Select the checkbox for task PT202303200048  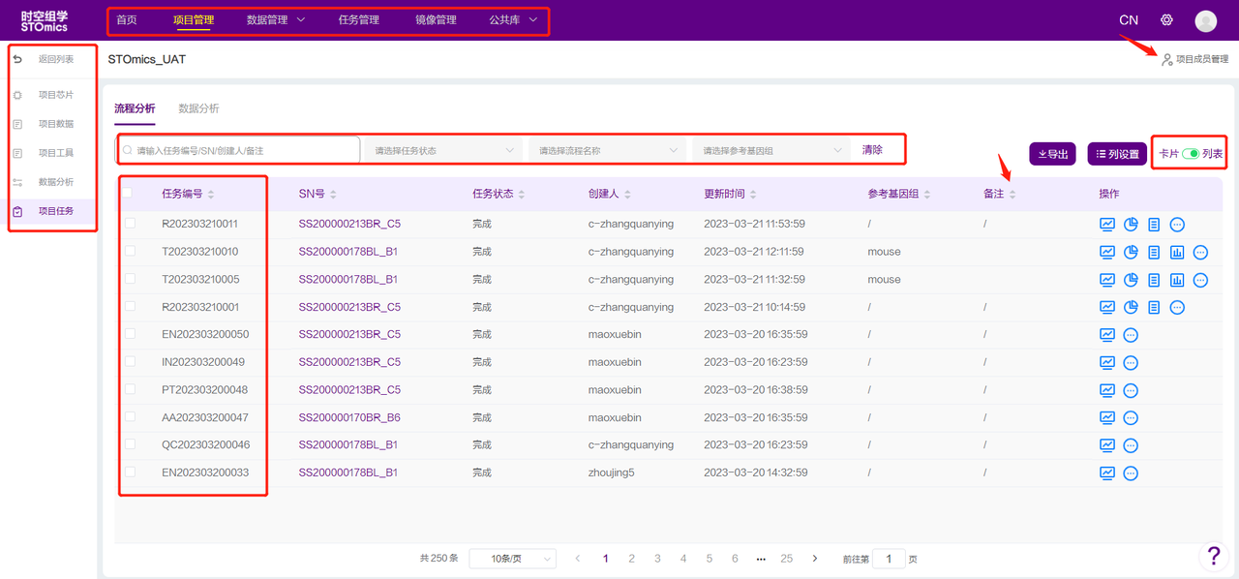coord(131,390)
